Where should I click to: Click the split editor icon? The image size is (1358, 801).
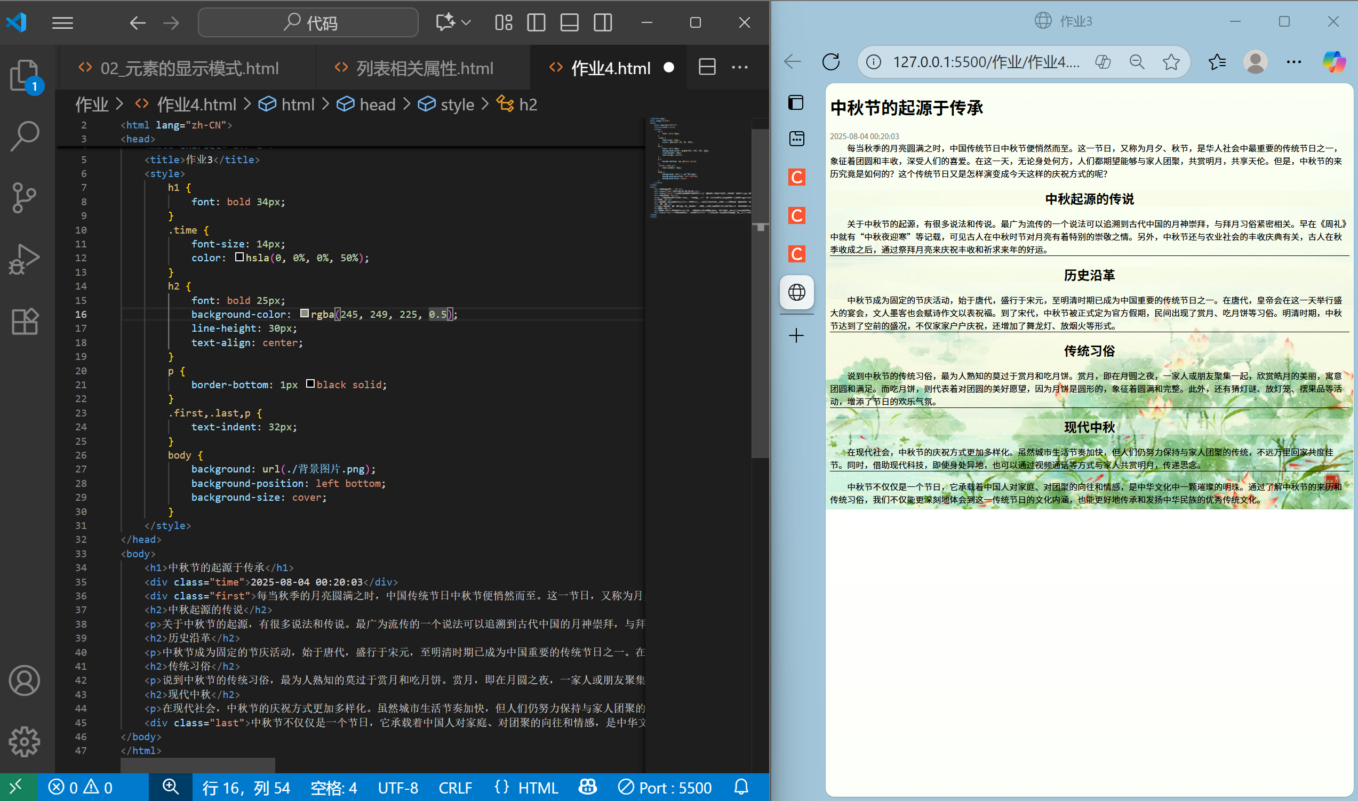pyautogui.click(x=707, y=67)
